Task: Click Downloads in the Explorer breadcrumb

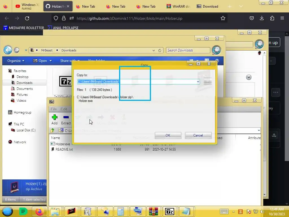Action: click(x=69, y=50)
